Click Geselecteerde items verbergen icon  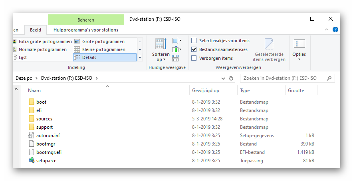click(269, 44)
